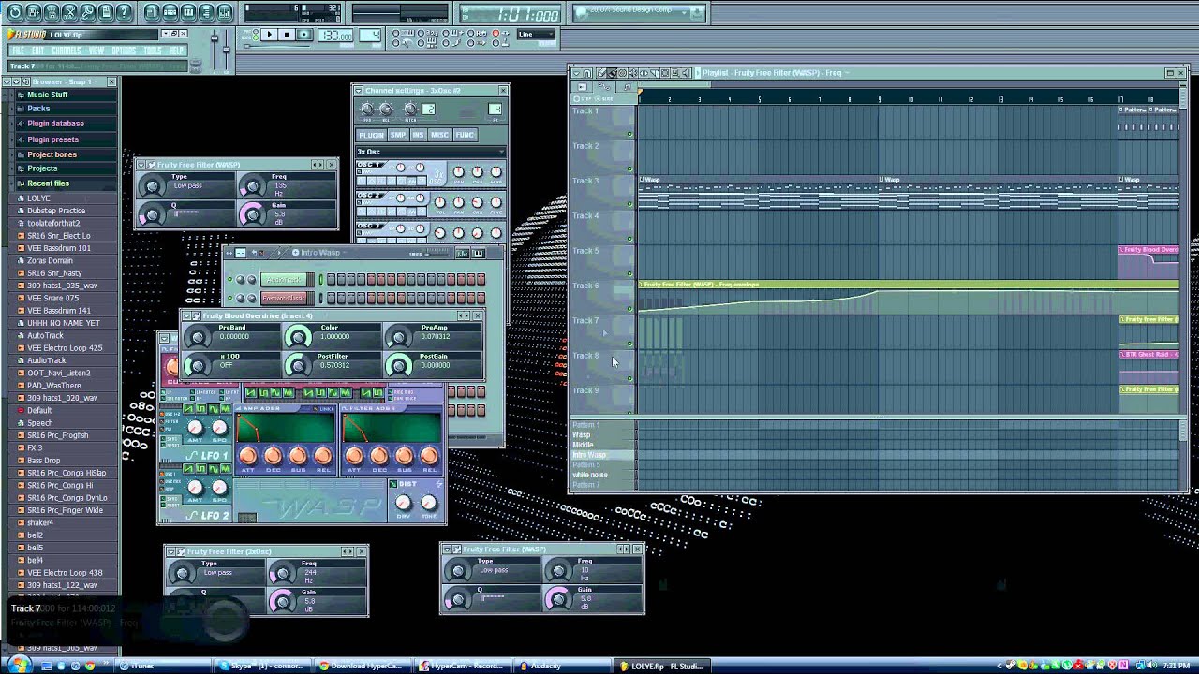Switch to INS tab in Channel settings
Screen dimensions: 1199x674
[419, 135]
